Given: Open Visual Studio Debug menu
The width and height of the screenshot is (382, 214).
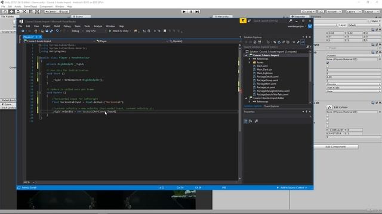Looking at the screenshot, I should point(67,26).
